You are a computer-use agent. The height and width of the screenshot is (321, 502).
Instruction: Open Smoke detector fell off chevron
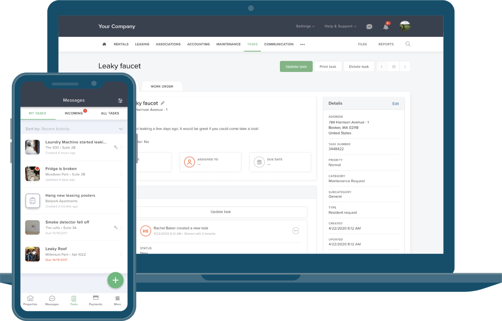(x=121, y=227)
